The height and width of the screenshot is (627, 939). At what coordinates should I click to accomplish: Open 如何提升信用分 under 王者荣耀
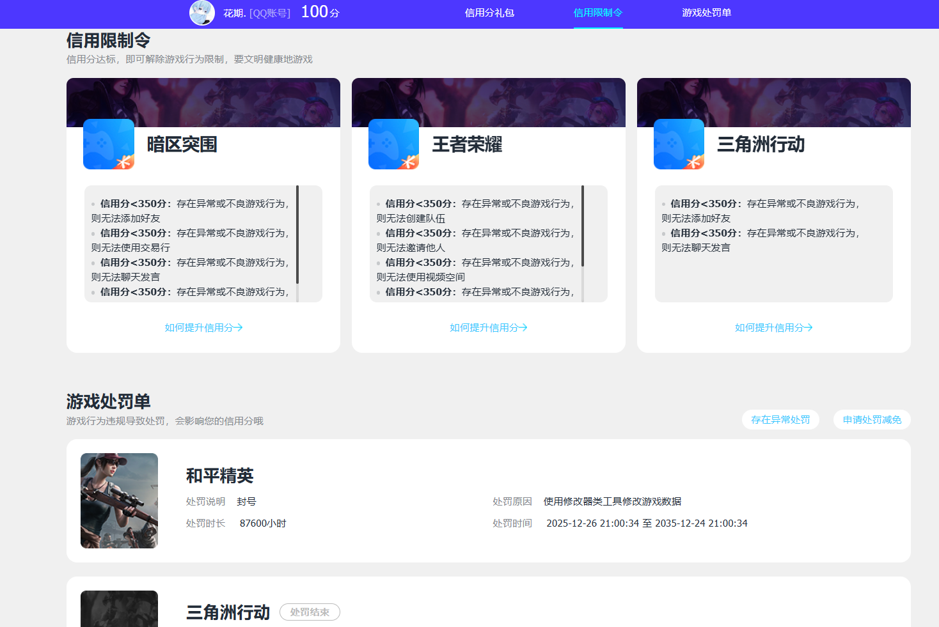(489, 327)
